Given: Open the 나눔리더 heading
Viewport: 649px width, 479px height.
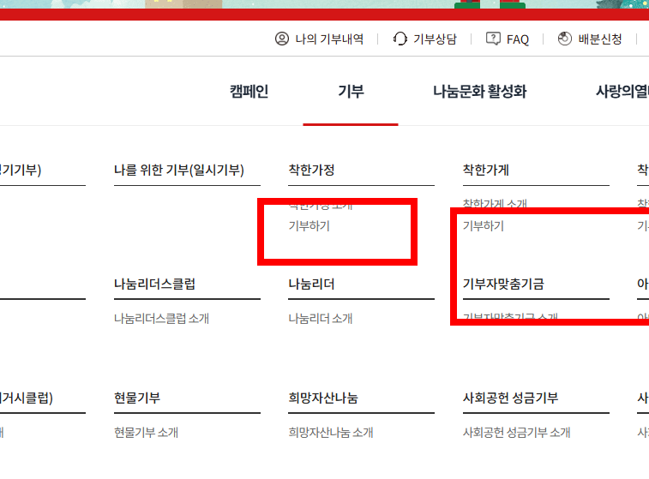Looking at the screenshot, I should [x=312, y=284].
